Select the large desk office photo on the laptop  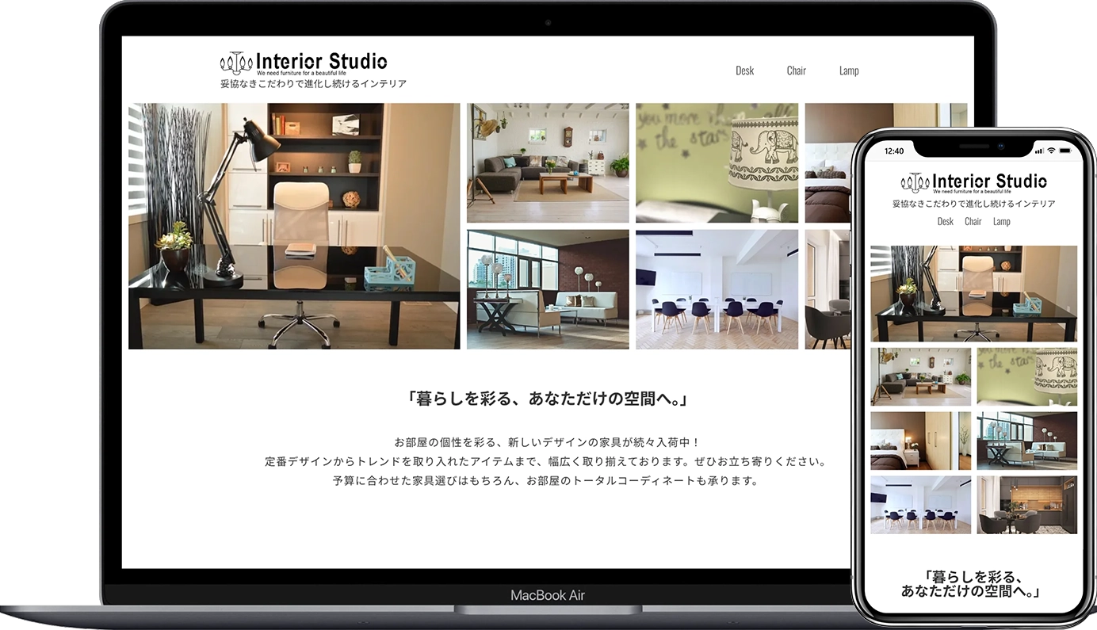click(x=294, y=226)
